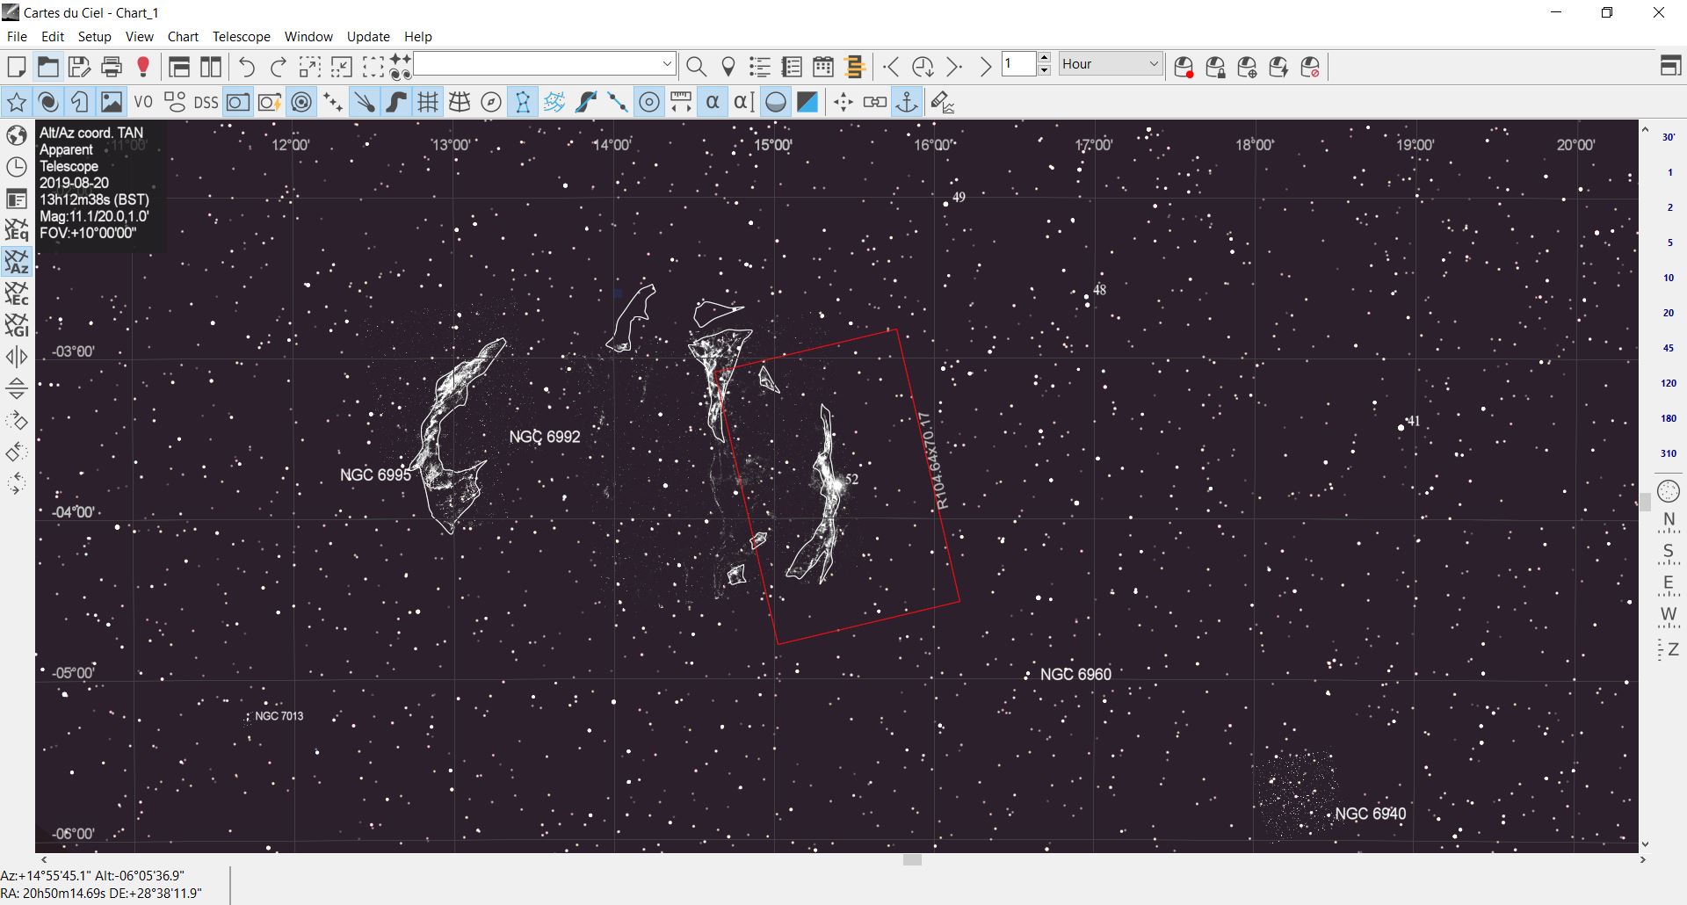Open the observatory globe icon in left sidebar

pos(17,134)
